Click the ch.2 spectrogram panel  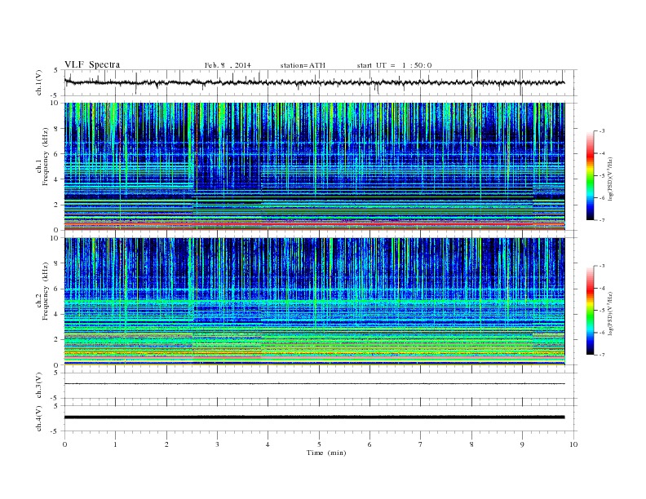click(x=314, y=301)
